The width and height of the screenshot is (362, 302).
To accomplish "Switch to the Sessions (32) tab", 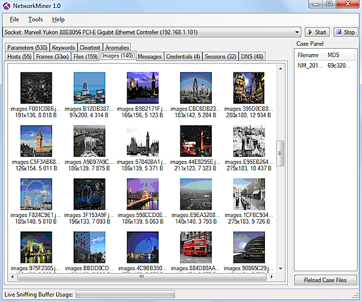I will pos(220,57).
